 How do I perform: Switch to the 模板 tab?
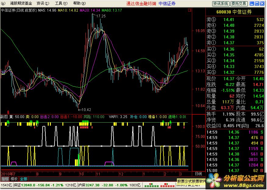pos(14,179)
